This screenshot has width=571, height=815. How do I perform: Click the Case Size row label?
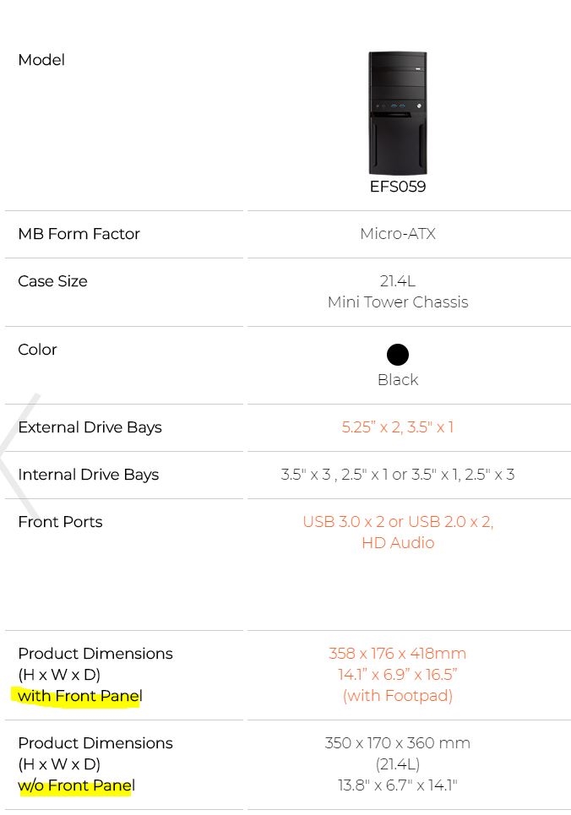[52, 281]
